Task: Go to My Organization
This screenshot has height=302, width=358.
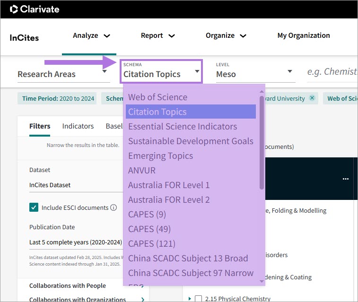Action: (x=304, y=35)
